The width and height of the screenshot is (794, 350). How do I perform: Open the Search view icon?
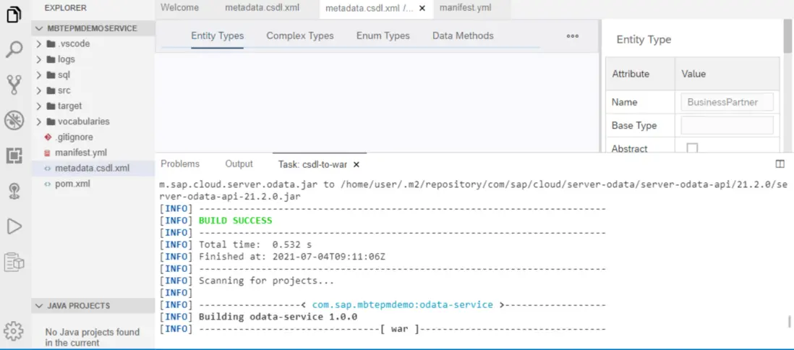pos(14,50)
